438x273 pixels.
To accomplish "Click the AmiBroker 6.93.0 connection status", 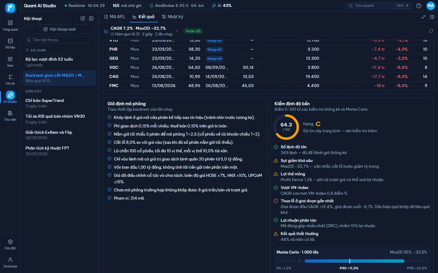I will pyautogui.click(x=177, y=6).
